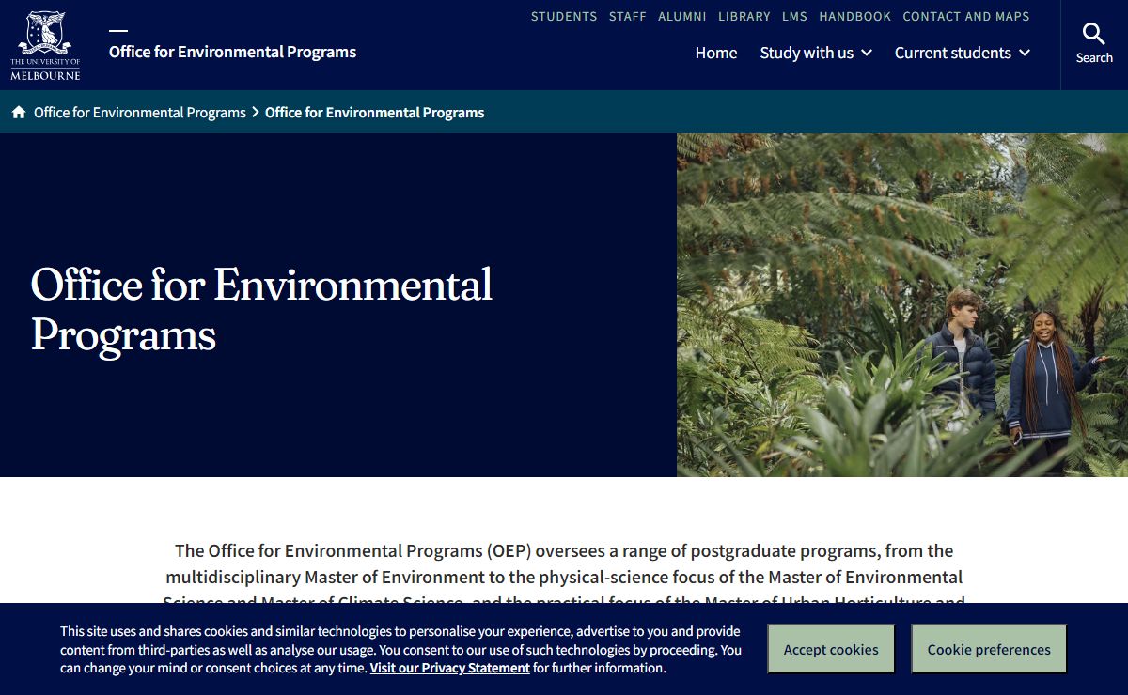Open the Library link in the top bar
The width and height of the screenshot is (1128, 695).
(744, 17)
